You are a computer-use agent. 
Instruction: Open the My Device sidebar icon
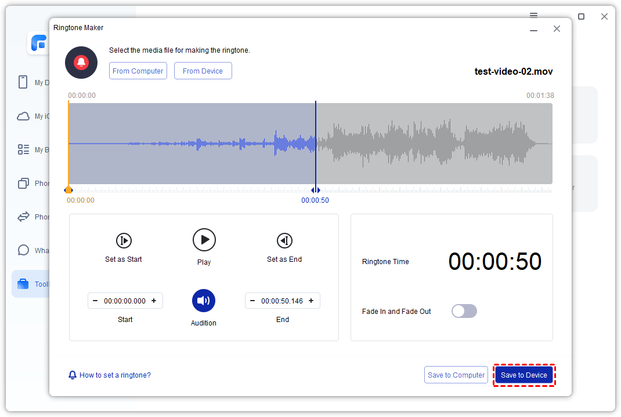tap(23, 82)
